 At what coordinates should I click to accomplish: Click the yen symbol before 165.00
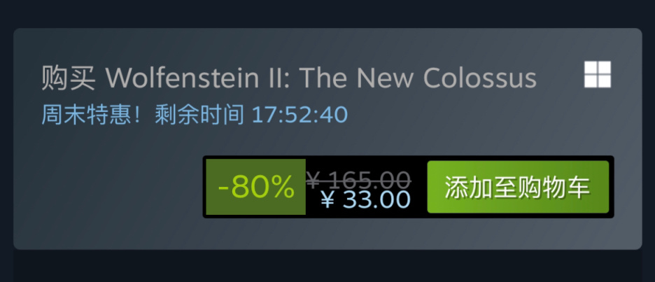pyautogui.click(x=314, y=180)
